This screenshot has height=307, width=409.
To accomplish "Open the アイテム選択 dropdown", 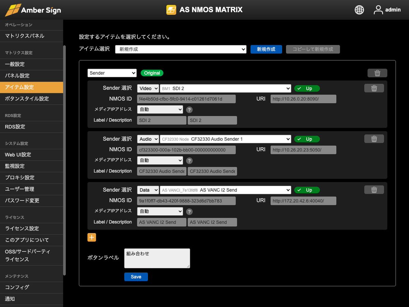I will pos(181,49).
